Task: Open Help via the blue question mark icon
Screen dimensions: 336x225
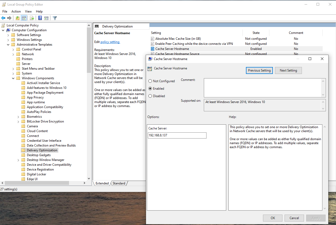Action: pos(40,18)
